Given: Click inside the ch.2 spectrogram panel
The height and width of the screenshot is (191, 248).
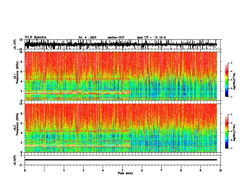Looking at the screenshot, I should point(121,128).
